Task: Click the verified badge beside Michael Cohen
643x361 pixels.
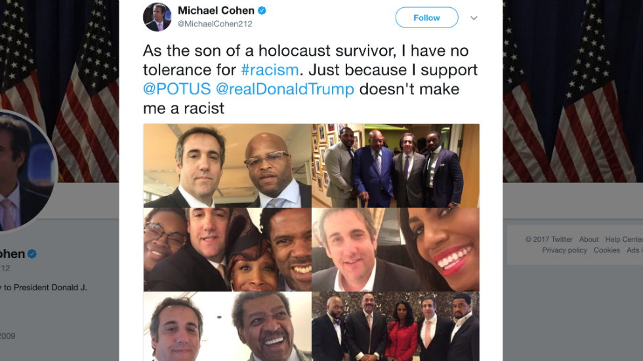Action: click(x=262, y=10)
